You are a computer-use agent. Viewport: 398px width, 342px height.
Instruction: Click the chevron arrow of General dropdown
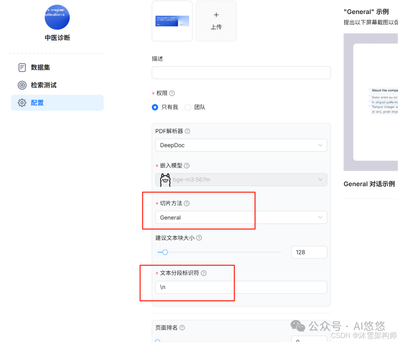tap(320, 217)
